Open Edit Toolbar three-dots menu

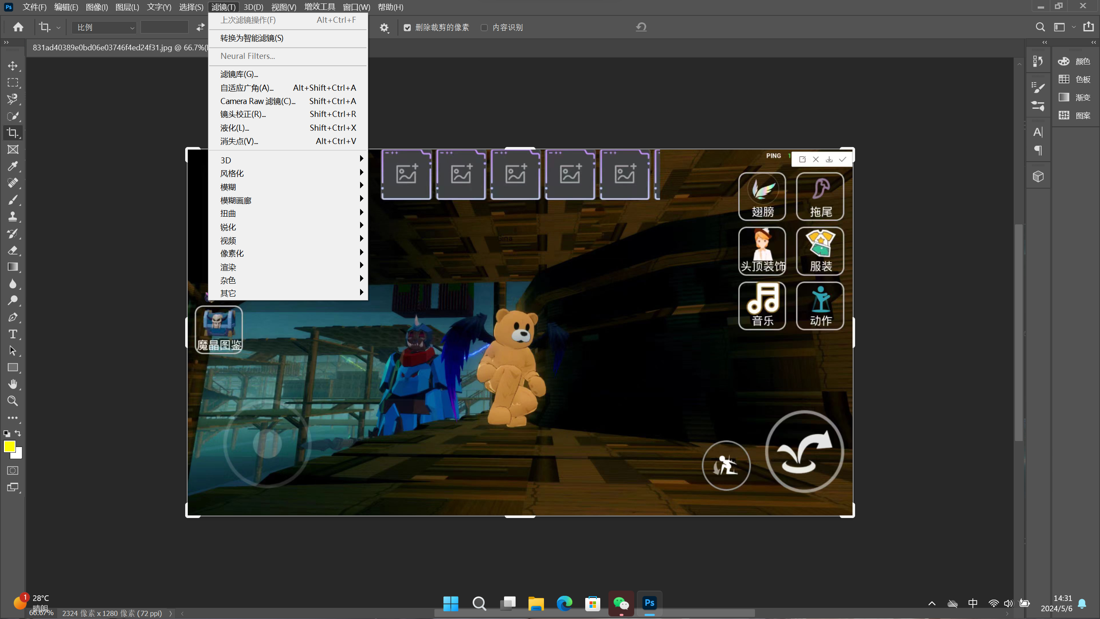click(x=13, y=418)
